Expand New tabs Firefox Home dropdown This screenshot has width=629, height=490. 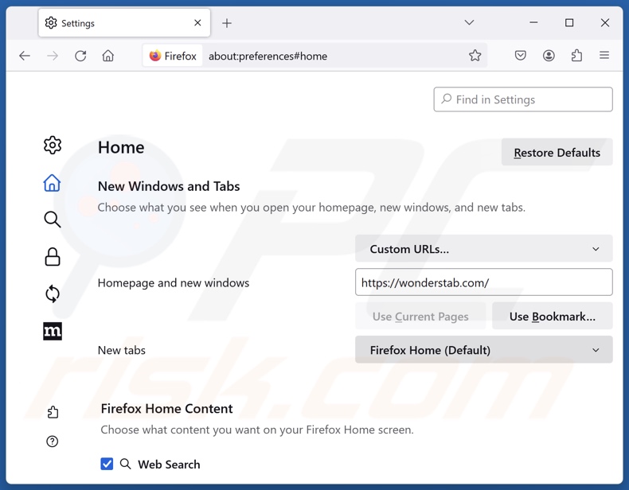coord(483,350)
